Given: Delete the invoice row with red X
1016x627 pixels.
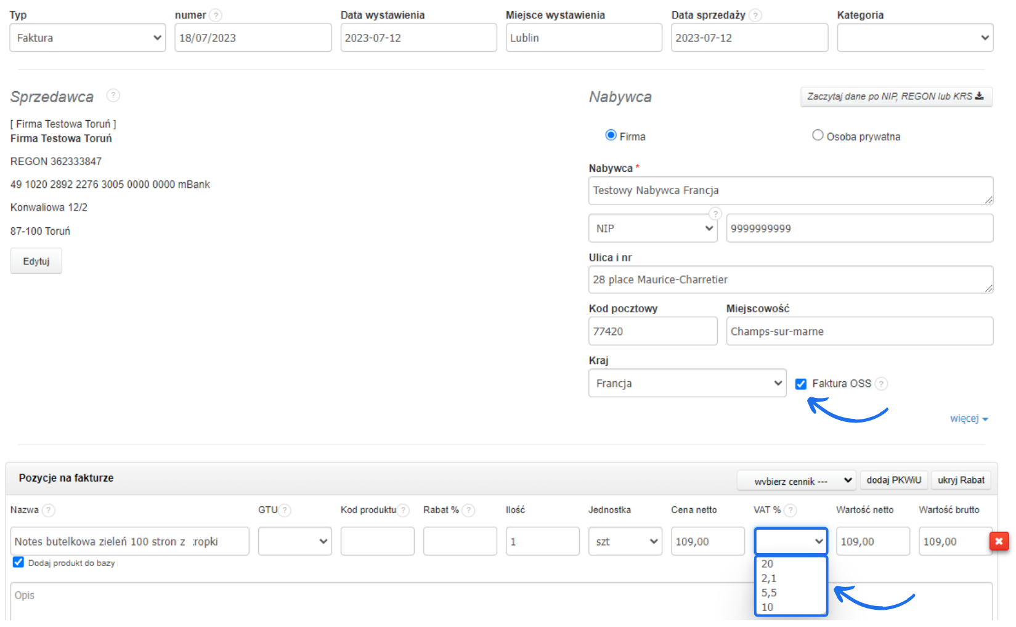Looking at the screenshot, I should click(x=999, y=541).
